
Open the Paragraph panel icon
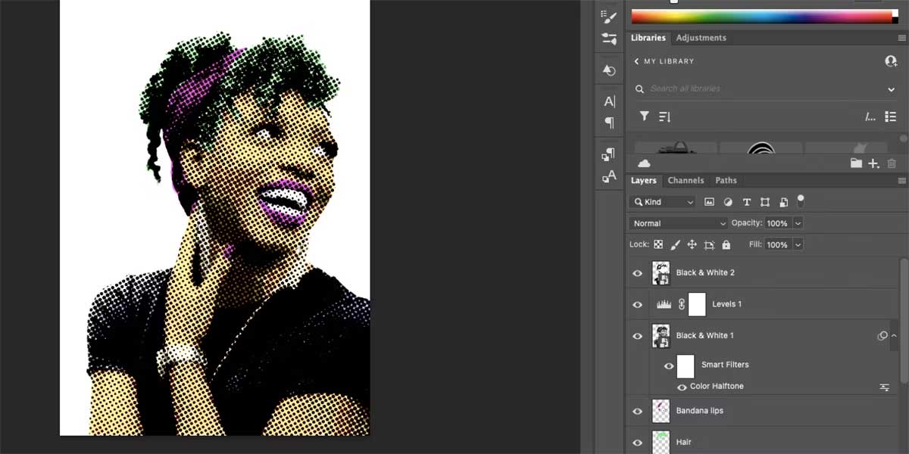point(609,123)
